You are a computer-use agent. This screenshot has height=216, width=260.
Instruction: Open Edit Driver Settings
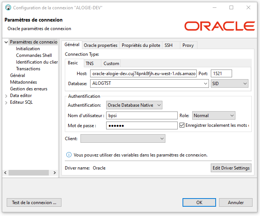231,168
